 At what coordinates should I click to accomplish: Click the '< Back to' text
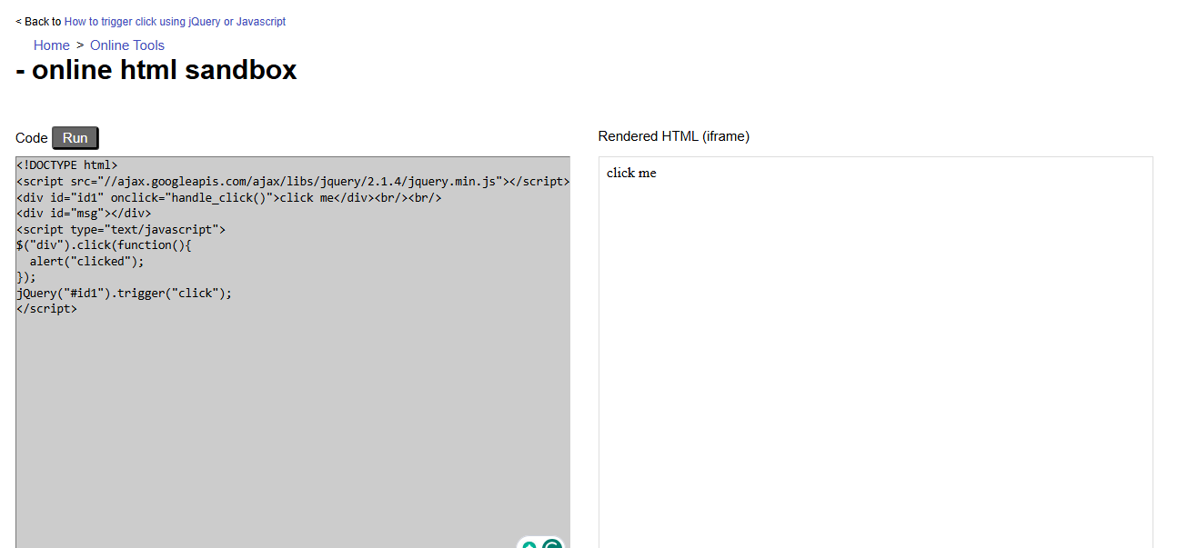39,22
